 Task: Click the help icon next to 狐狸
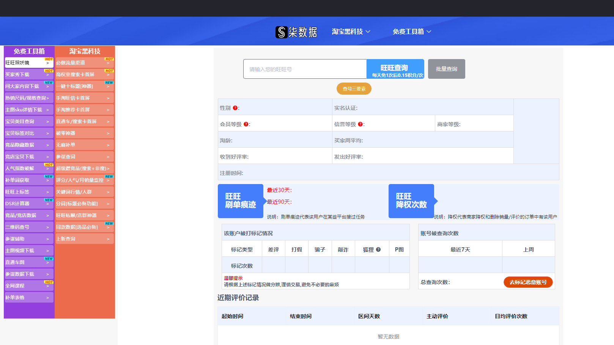tap(378, 250)
